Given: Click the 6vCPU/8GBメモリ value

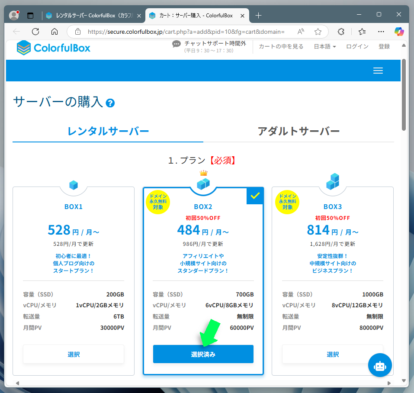Looking at the screenshot, I should 229,305.
